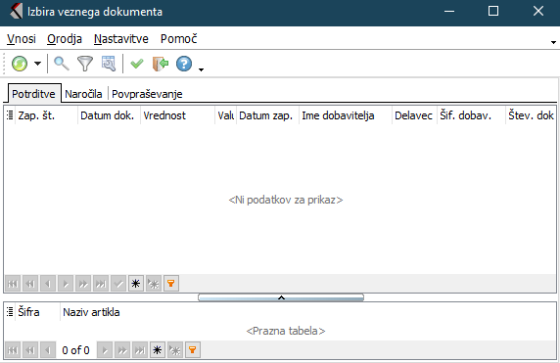The height and width of the screenshot is (363, 560).
Task: Confirm selection with green checkmark icon
Action: pos(137,64)
